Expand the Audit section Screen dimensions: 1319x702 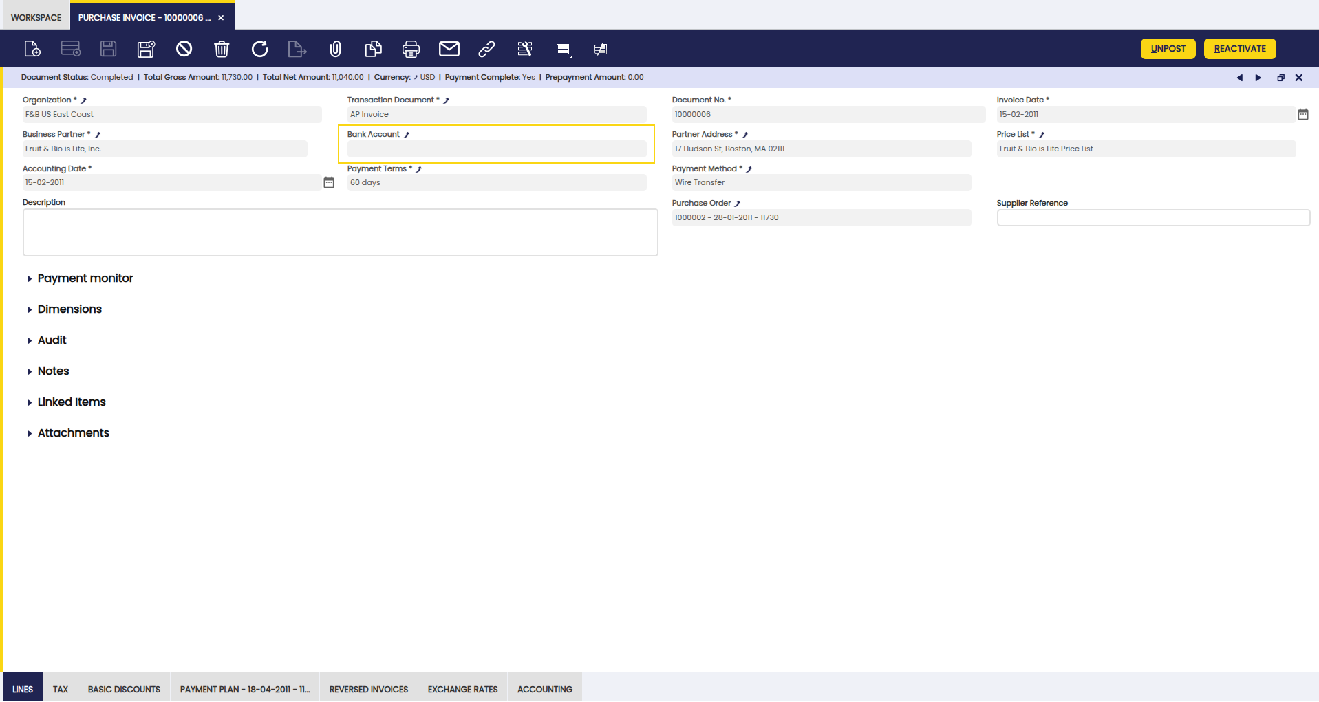pyautogui.click(x=47, y=340)
